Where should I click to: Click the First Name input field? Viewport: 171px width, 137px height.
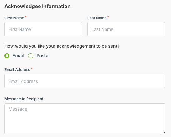coord(43,29)
